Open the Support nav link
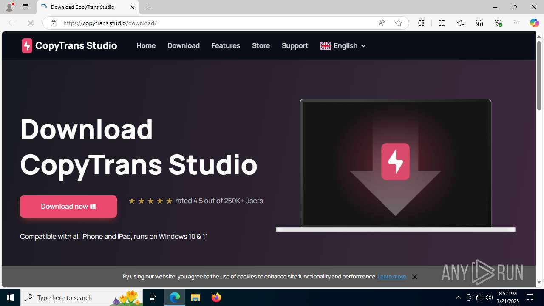 click(x=295, y=45)
